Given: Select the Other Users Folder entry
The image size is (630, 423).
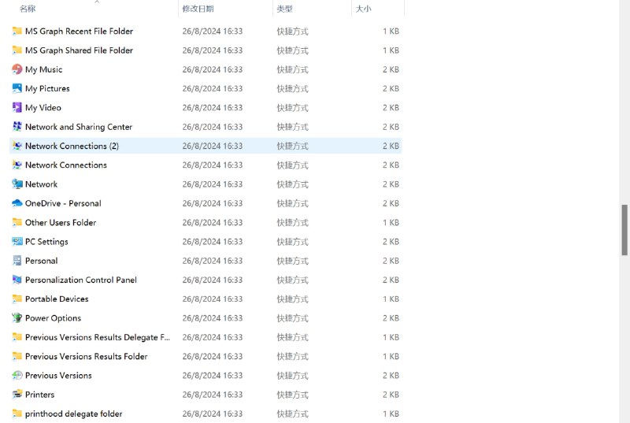Looking at the screenshot, I should coord(61,222).
